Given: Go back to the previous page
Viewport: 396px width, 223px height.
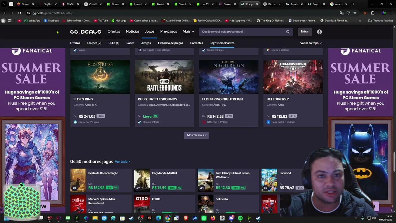Looking at the screenshot, I should [5, 13].
